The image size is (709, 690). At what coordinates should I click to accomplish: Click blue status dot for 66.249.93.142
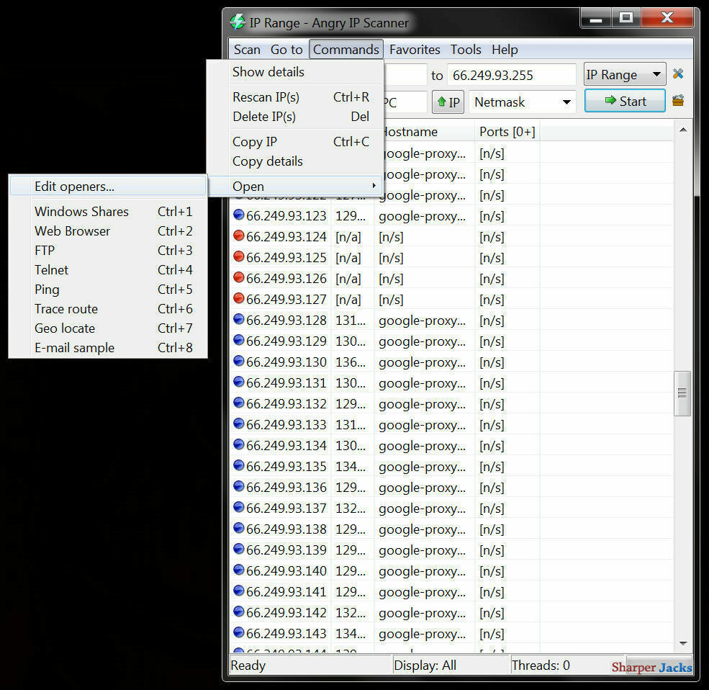(239, 611)
